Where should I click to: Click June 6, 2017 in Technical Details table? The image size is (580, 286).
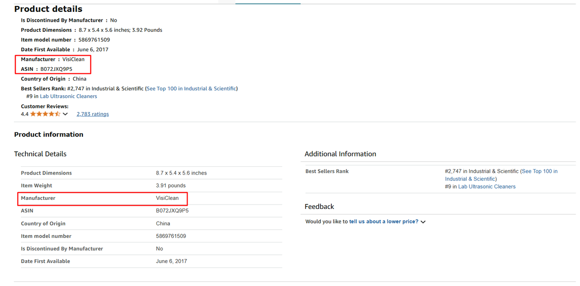pos(171,261)
